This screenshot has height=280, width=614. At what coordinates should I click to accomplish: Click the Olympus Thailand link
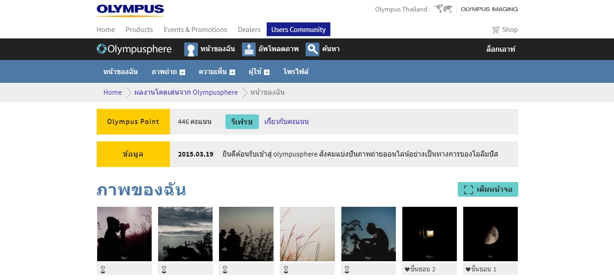(401, 9)
